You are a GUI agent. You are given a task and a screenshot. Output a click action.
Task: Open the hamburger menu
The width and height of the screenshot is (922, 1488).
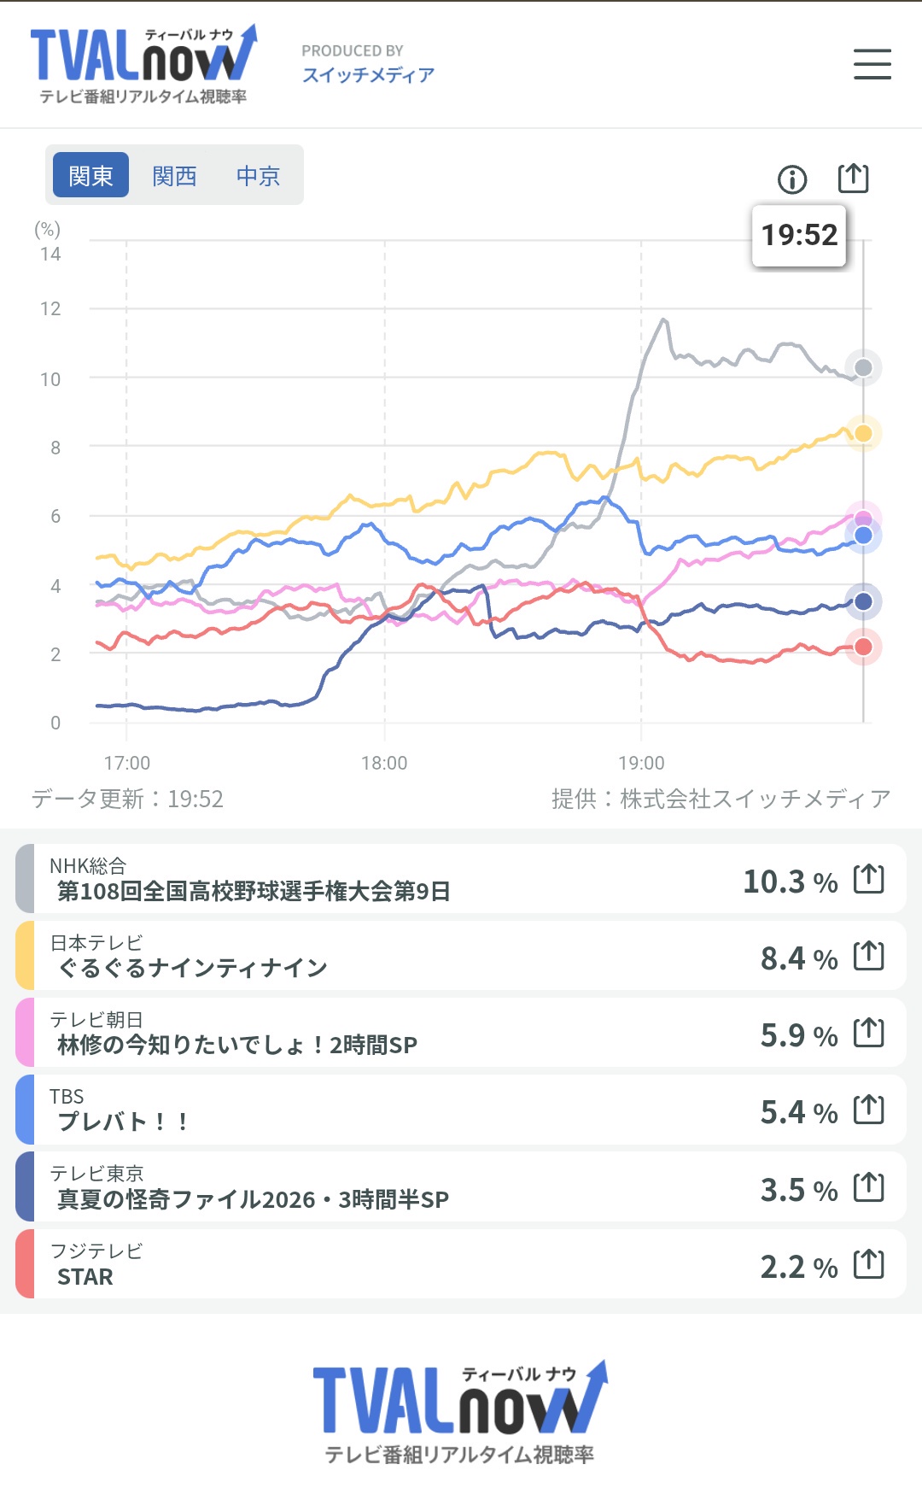[x=872, y=64]
